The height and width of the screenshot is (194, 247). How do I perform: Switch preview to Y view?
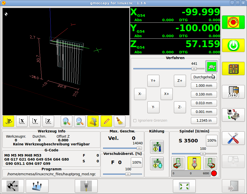(35, 121)
